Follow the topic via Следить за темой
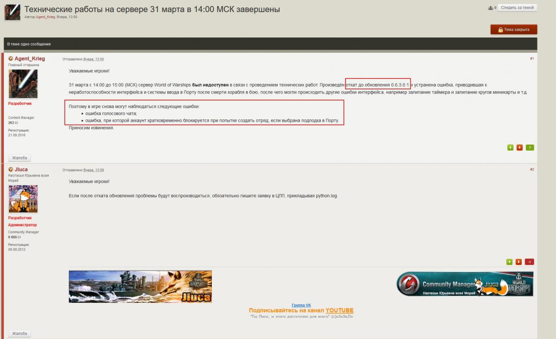This screenshot has width=556, height=339. coord(517,7)
